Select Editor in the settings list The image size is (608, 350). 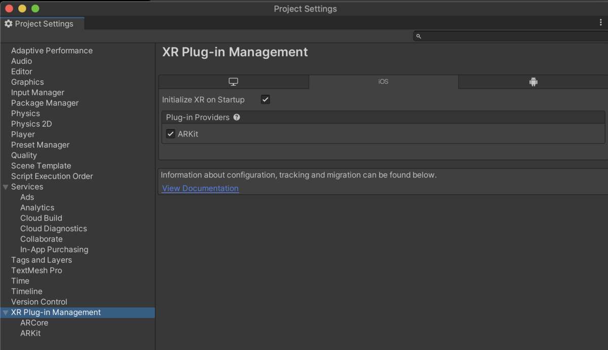click(22, 72)
